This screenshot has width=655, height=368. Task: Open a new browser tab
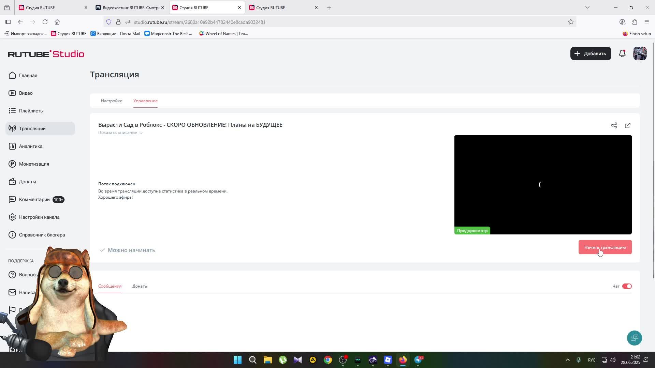[x=329, y=7]
